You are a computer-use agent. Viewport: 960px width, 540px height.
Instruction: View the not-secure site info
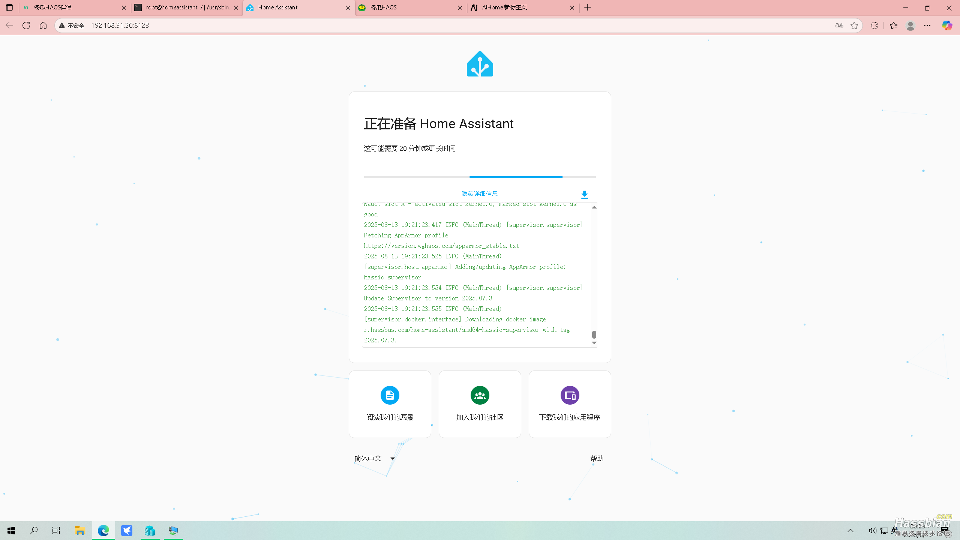(x=72, y=25)
